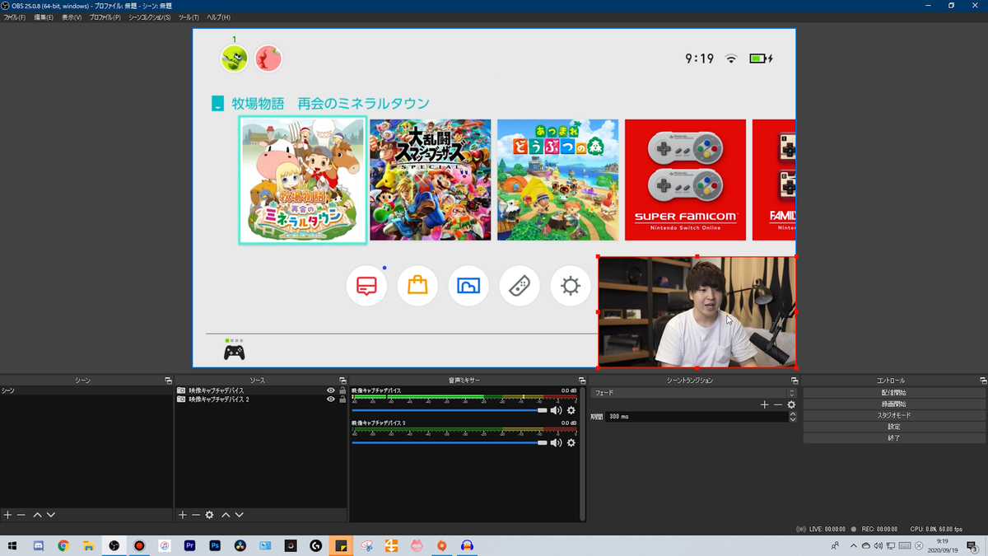This screenshot has width=988, height=556.
Task: Select the Super Famicom Online tile
Action: point(686,180)
